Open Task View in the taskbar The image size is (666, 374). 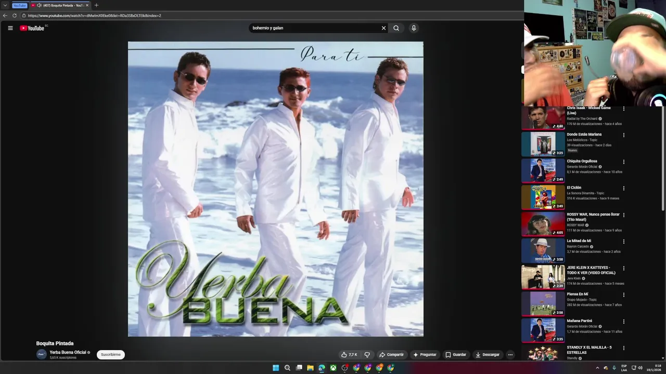pyautogui.click(x=299, y=368)
